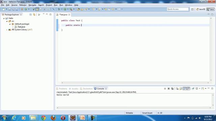Toggle Pin Console button
Viewport: 216px width, 121px height.
coord(193,89)
